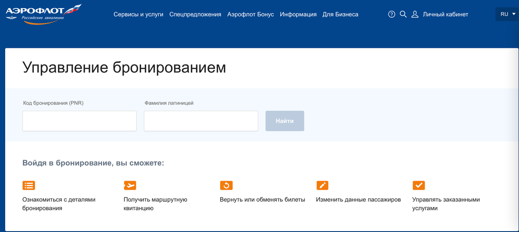Click text Управлять заказанными услугами
The width and height of the screenshot is (519, 232).
point(446,204)
